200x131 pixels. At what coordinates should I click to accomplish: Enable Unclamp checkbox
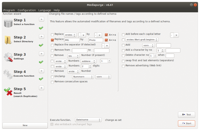[52, 77]
